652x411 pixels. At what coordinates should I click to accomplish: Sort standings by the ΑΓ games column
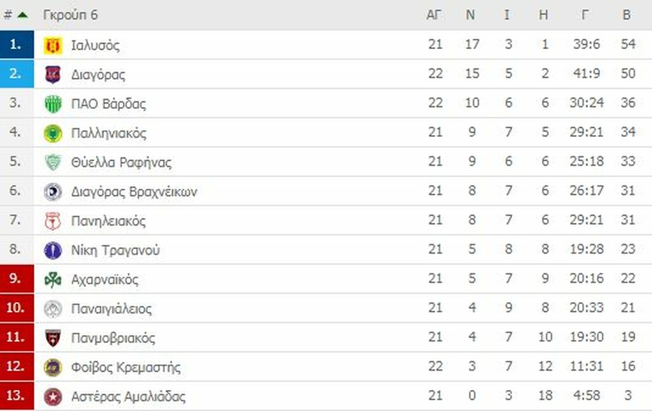(x=436, y=14)
